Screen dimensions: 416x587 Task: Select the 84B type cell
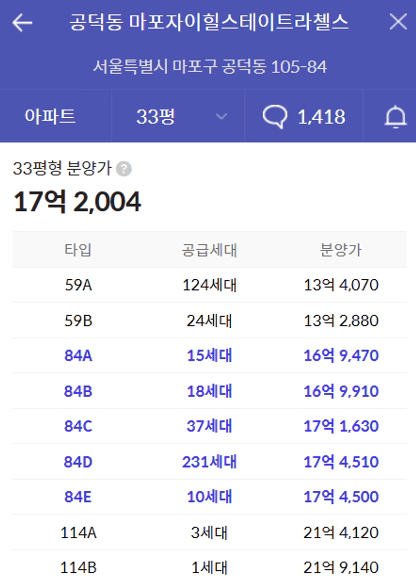(x=78, y=391)
